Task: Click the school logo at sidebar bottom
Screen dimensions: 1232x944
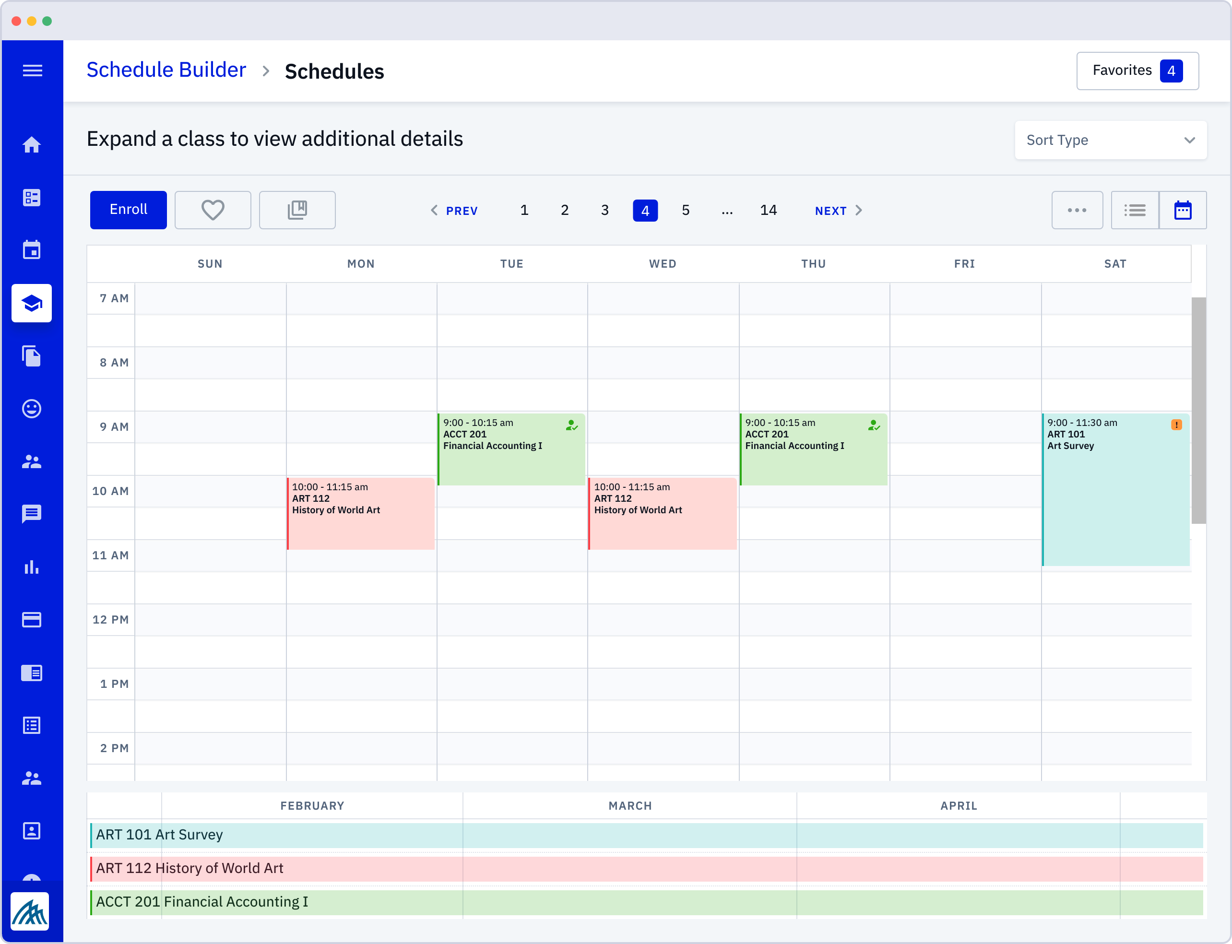Action: pyautogui.click(x=30, y=911)
